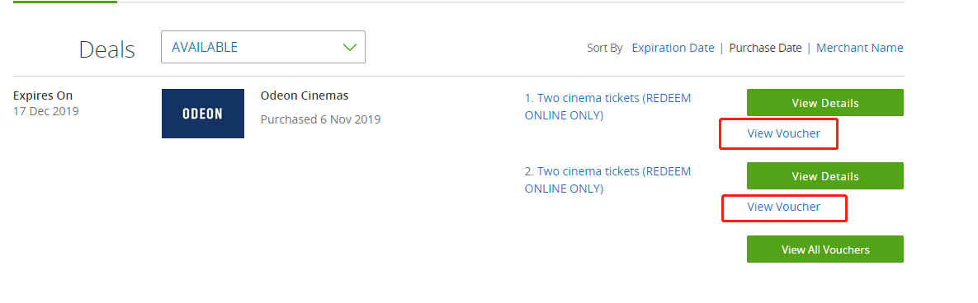978x303 pixels.
Task: Click the green active tab underline
Action: point(65,2)
